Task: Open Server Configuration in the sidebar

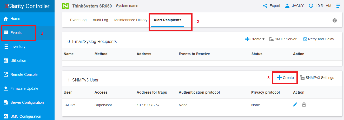Action: [x=27, y=102]
